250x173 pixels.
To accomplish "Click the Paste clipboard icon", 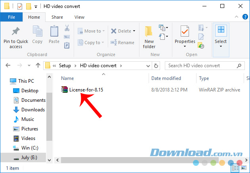I will 54,31.
